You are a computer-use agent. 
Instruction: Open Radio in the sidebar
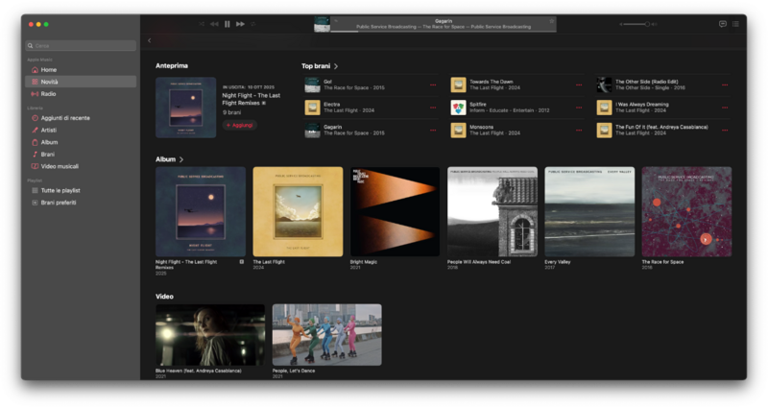[x=48, y=94]
